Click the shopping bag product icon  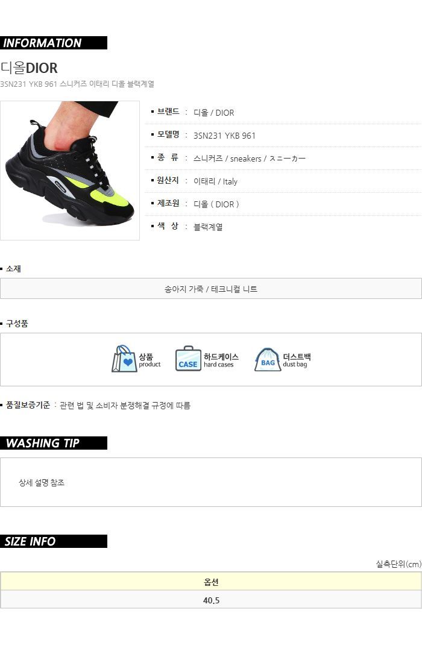124,359
